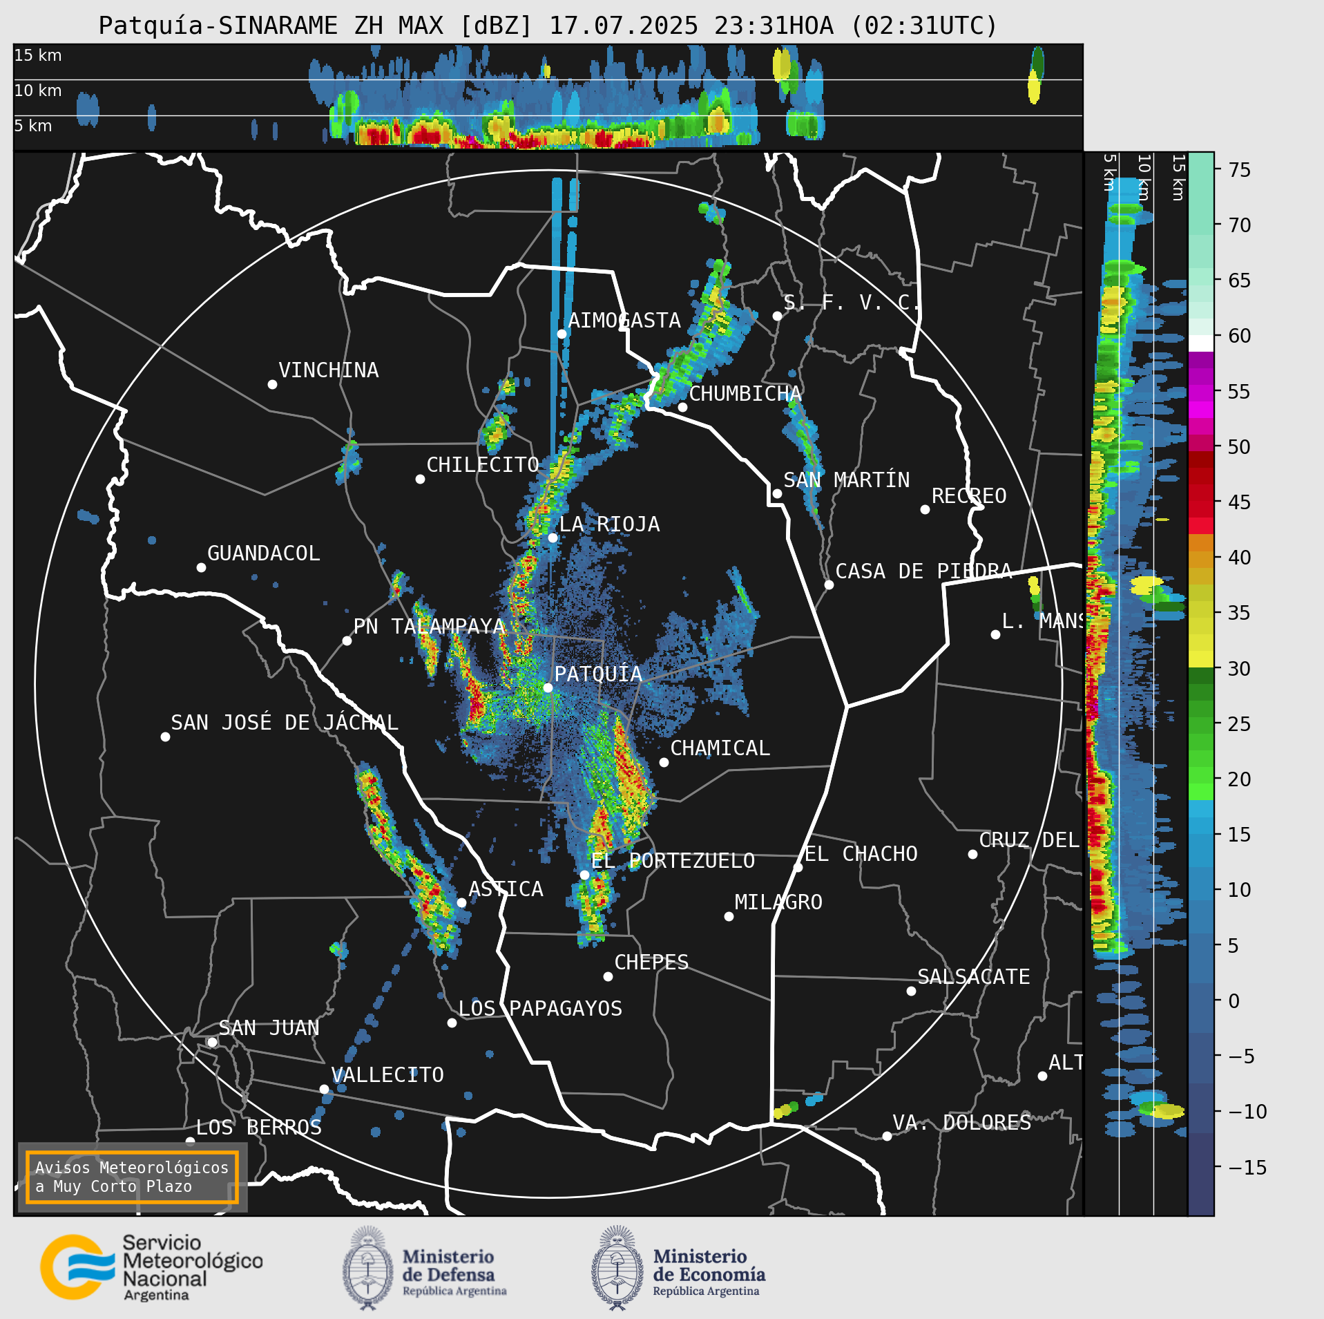
Task: Click the Patquía radar site marker
Action: click(548, 687)
